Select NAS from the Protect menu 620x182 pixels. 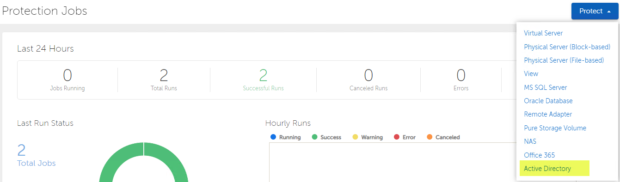coord(530,141)
